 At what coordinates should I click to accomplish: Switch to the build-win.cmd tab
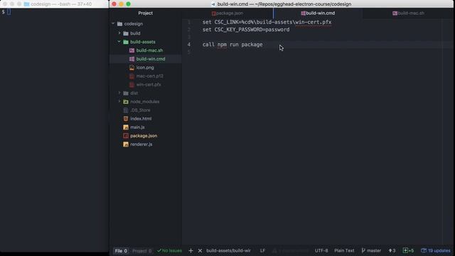pyautogui.click(x=318, y=13)
